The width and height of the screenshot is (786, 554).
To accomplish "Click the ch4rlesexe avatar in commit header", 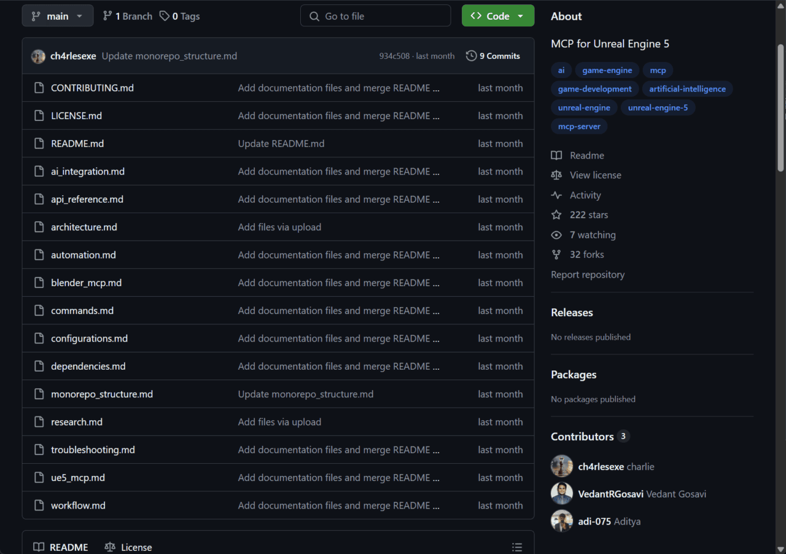I will (38, 56).
